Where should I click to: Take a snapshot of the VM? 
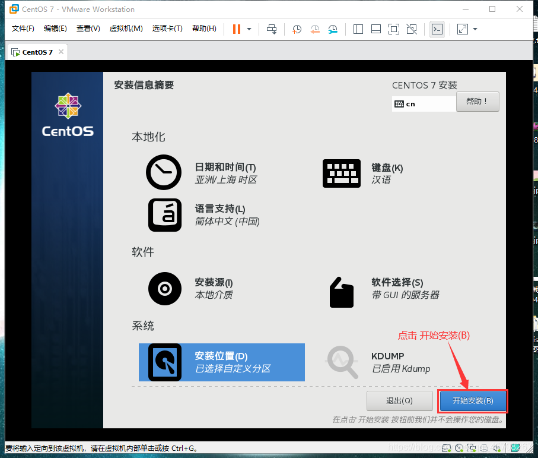[x=297, y=29]
